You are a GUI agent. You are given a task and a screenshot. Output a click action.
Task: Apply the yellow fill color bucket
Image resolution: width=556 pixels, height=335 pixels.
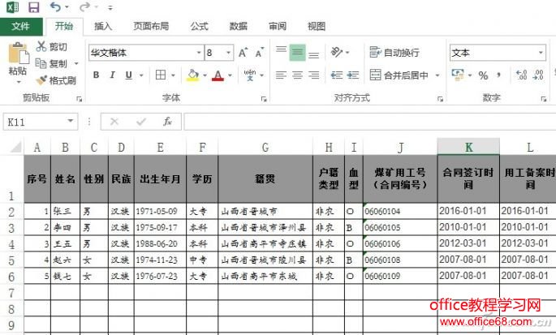click(x=193, y=75)
